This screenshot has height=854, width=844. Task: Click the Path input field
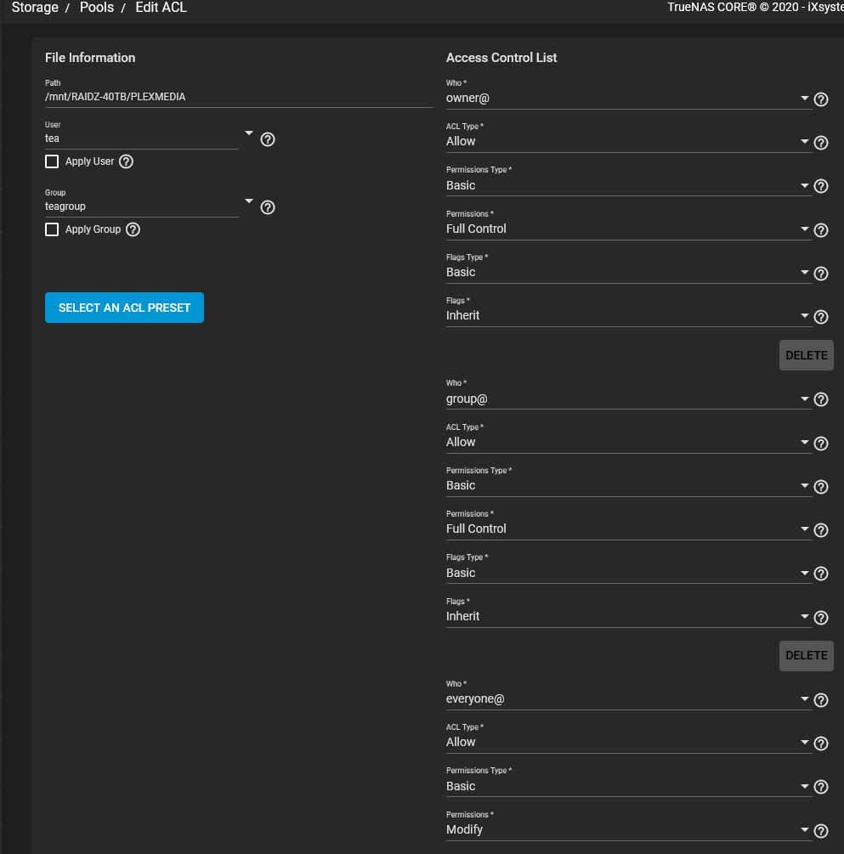point(238,97)
